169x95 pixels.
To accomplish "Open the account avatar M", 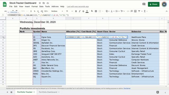I will (164, 4).
